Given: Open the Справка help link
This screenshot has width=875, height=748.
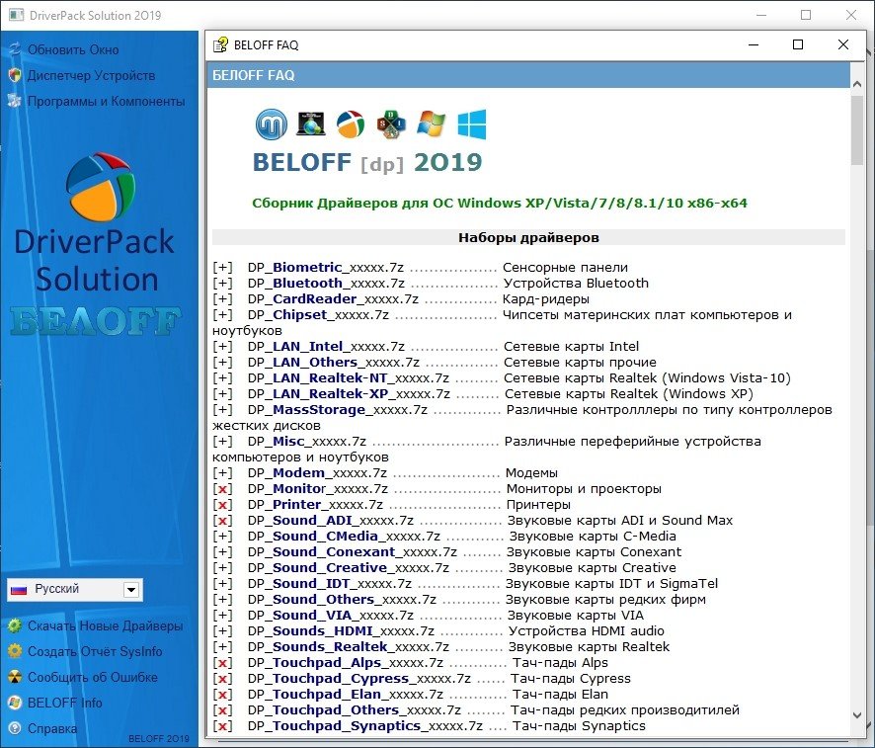Looking at the screenshot, I should [52, 728].
